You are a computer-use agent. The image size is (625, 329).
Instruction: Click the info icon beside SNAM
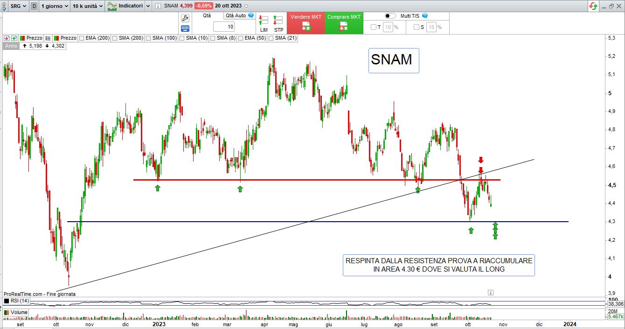coord(159,6)
